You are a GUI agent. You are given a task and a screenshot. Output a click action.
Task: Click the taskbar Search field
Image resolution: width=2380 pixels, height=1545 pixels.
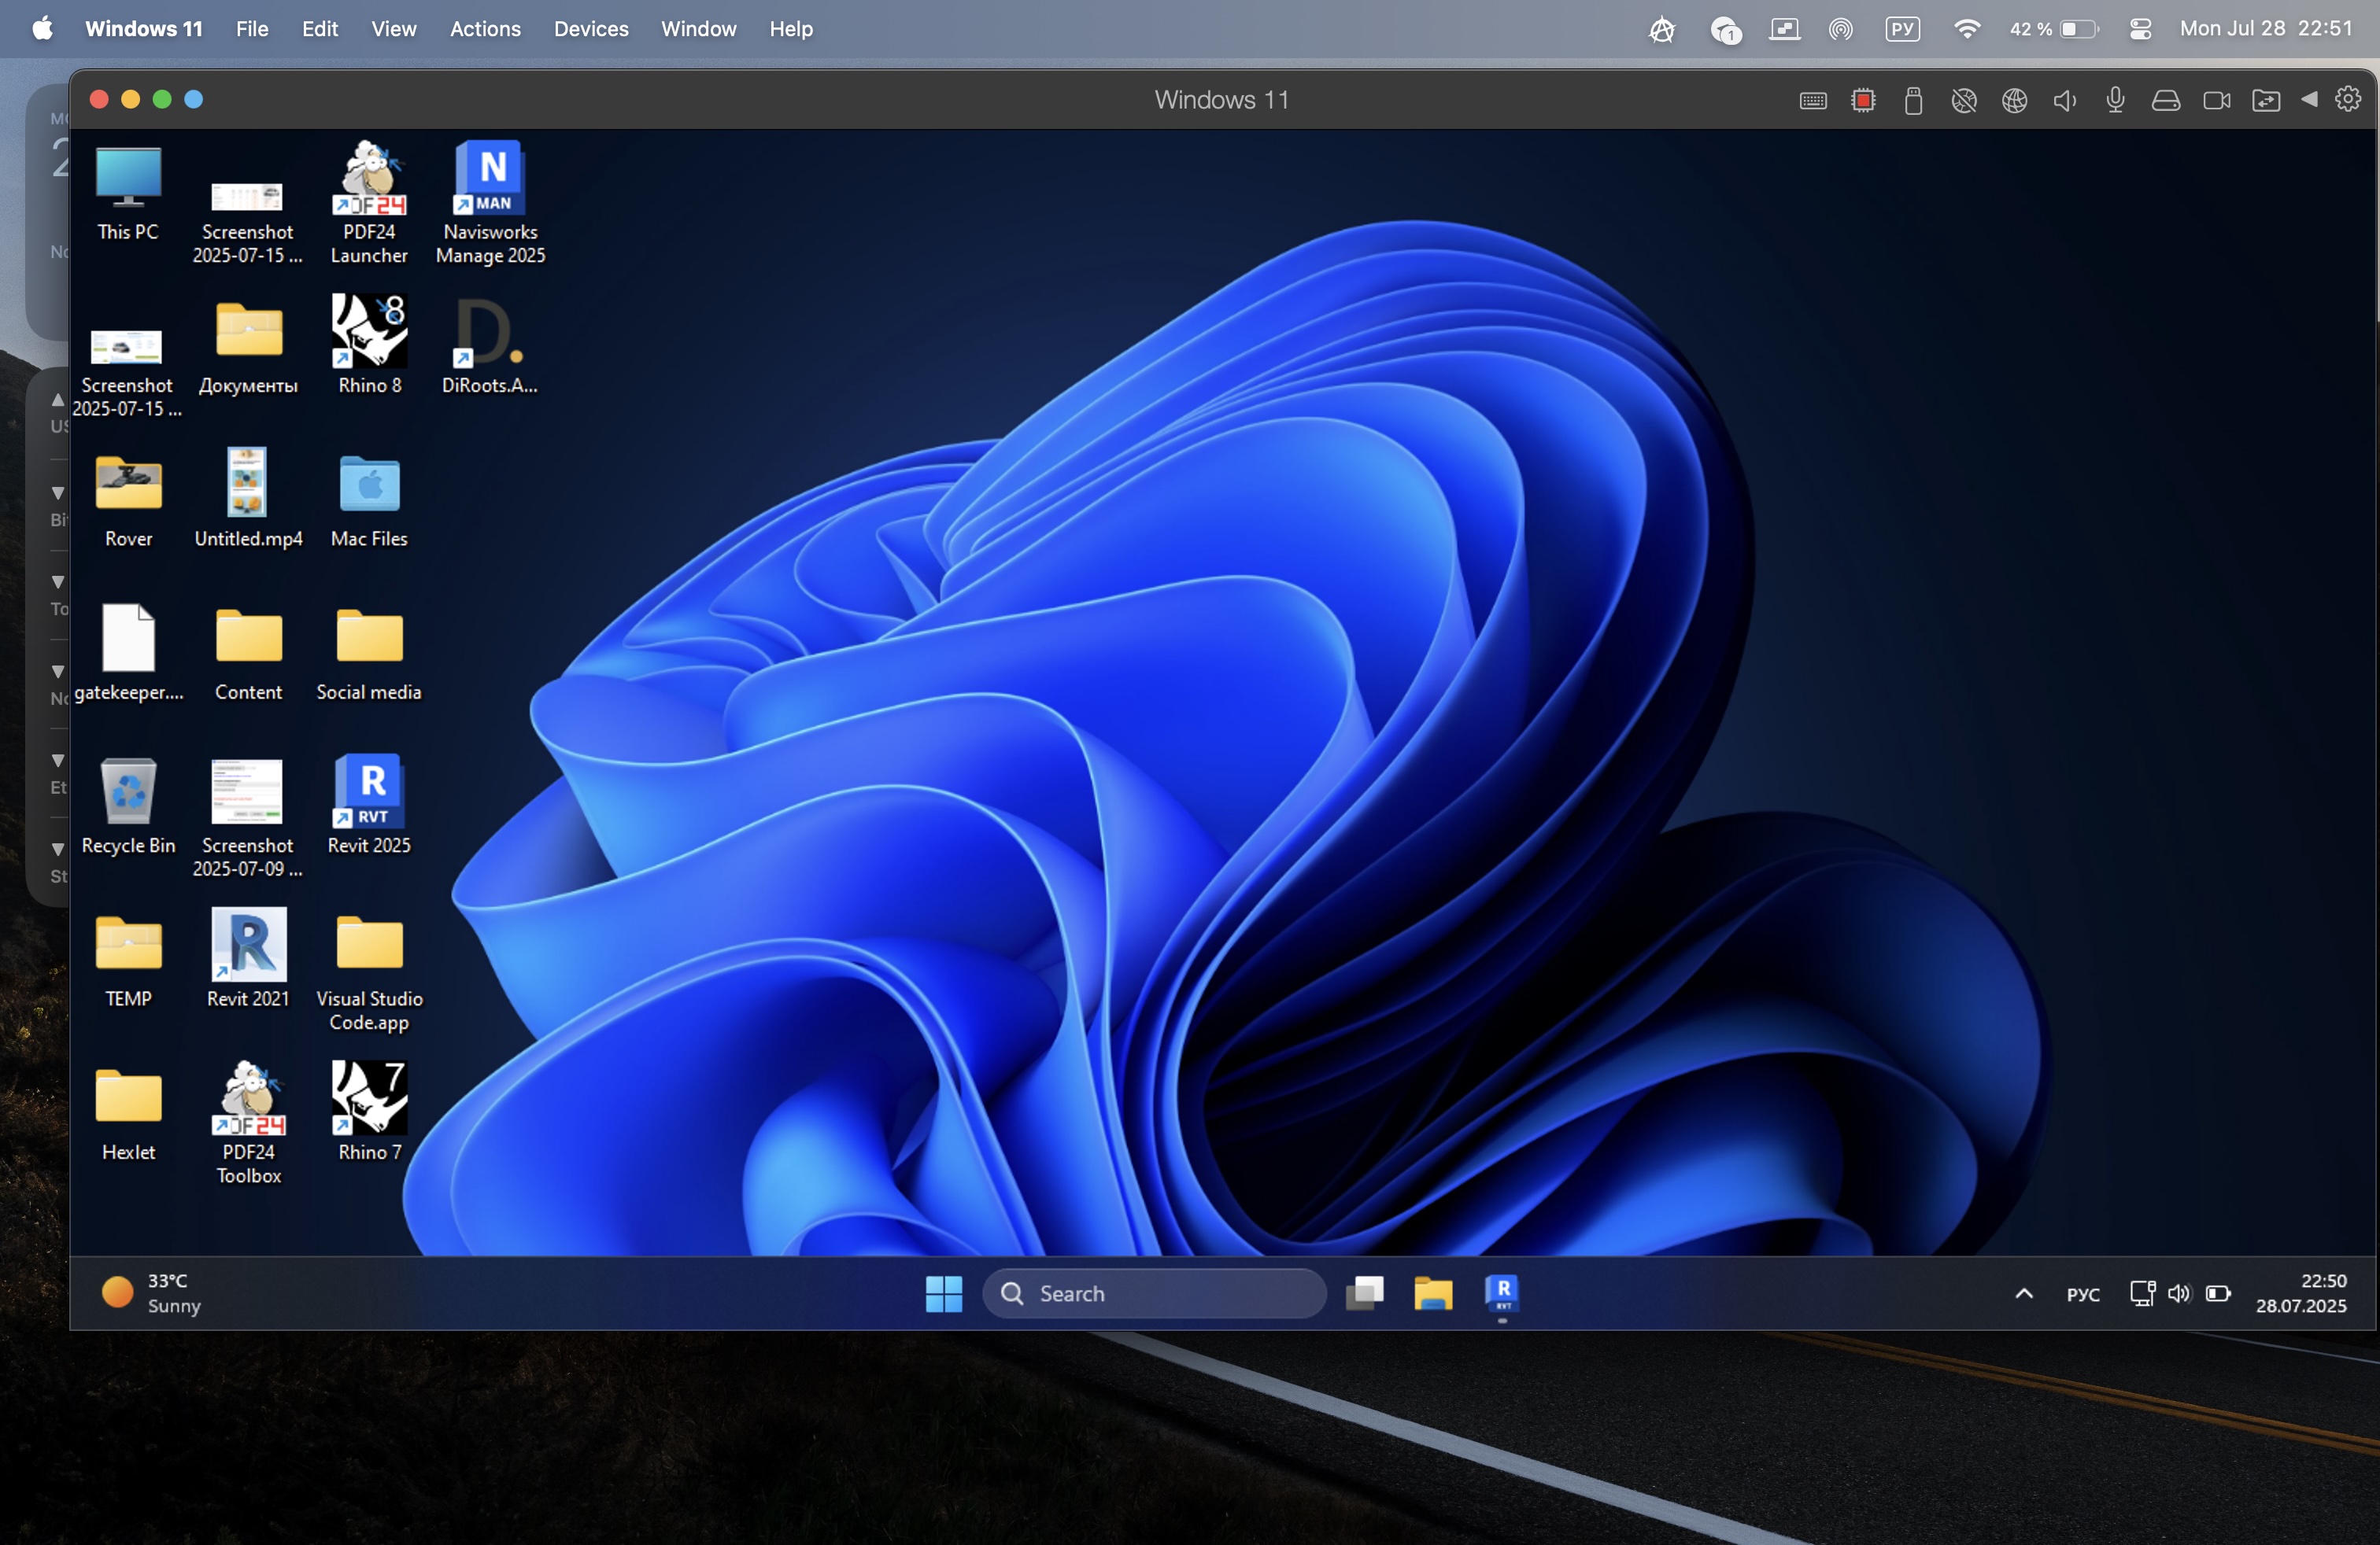[1154, 1293]
